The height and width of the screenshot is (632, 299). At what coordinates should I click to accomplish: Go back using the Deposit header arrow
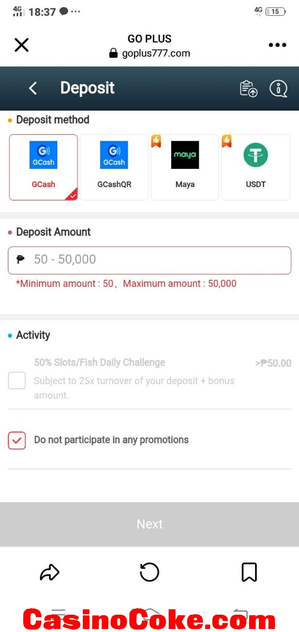click(x=33, y=88)
